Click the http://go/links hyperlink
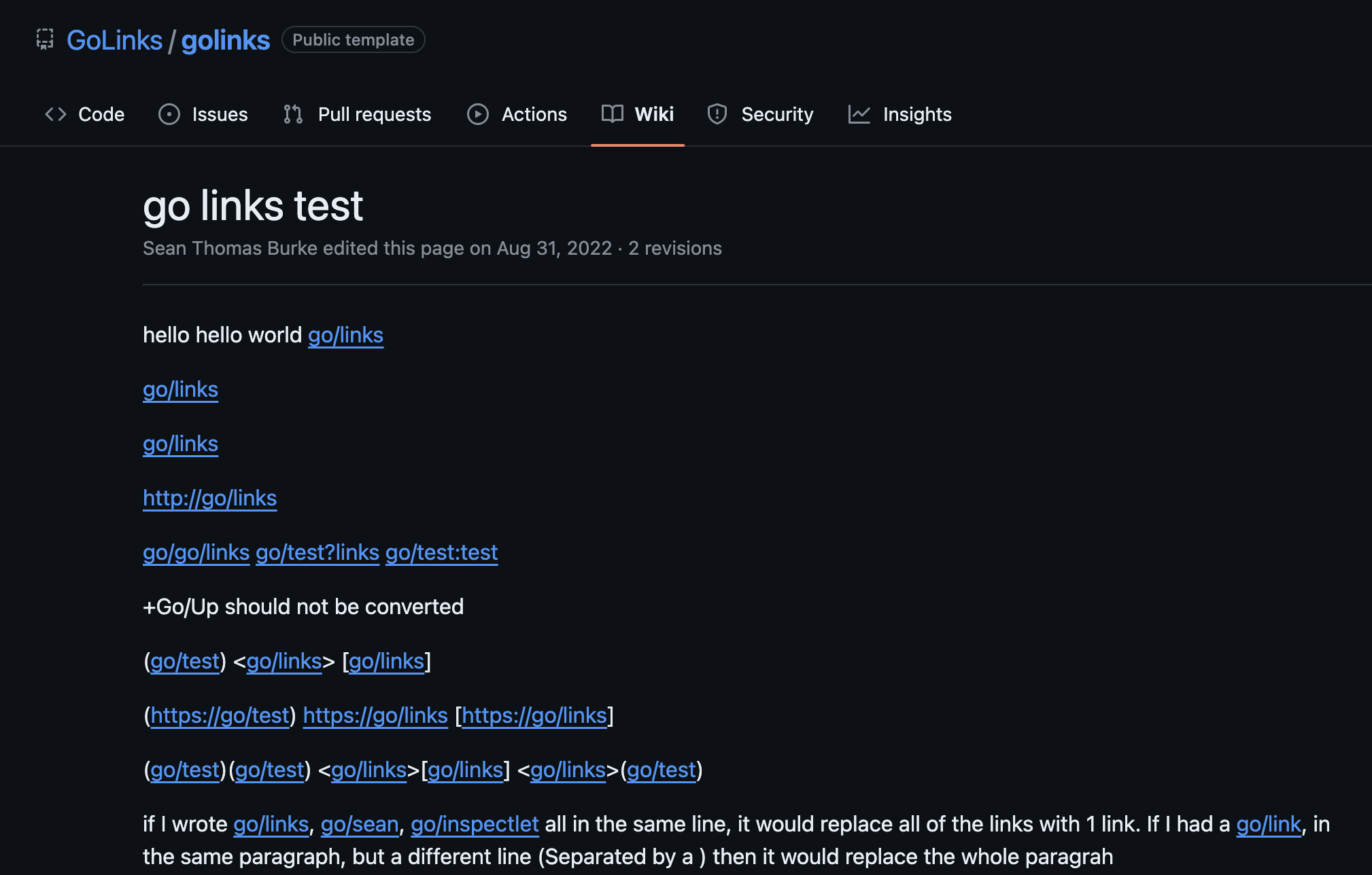The image size is (1372, 875). tap(209, 498)
